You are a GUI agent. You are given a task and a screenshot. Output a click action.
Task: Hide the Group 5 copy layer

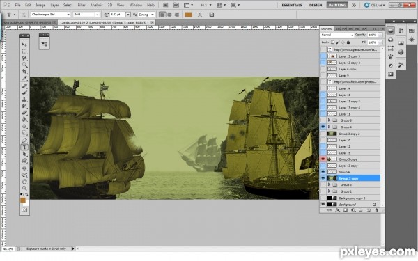[323, 159]
